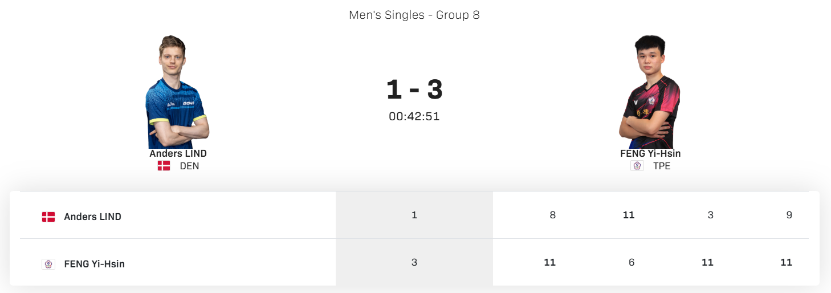Image resolution: width=831 pixels, height=293 pixels.
Task: Click Feng's second game score of 6
Action: (632, 262)
